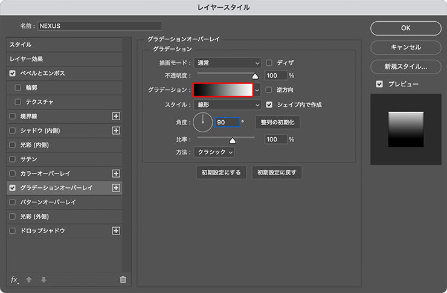Click the move effect down arrow
Image resolution: width=447 pixels, height=293 pixels.
tap(43, 279)
